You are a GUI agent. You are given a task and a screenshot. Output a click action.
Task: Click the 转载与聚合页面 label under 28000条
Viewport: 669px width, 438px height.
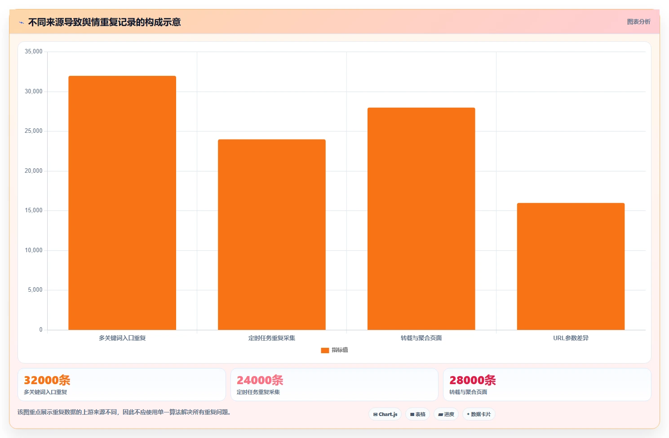(468, 392)
